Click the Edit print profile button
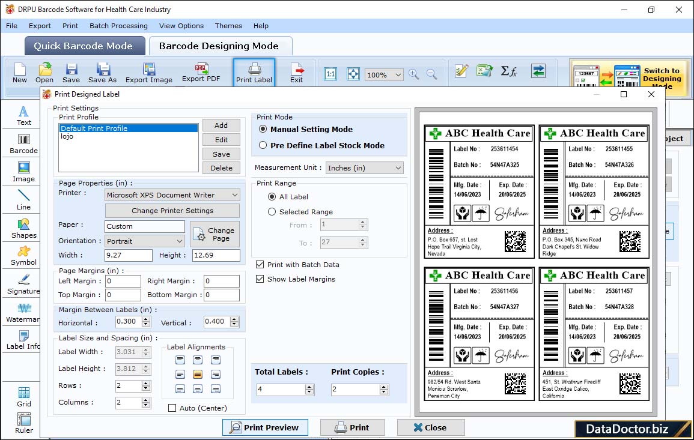This screenshot has height=440, width=694. pyautogui.click(x=221, y=140)
